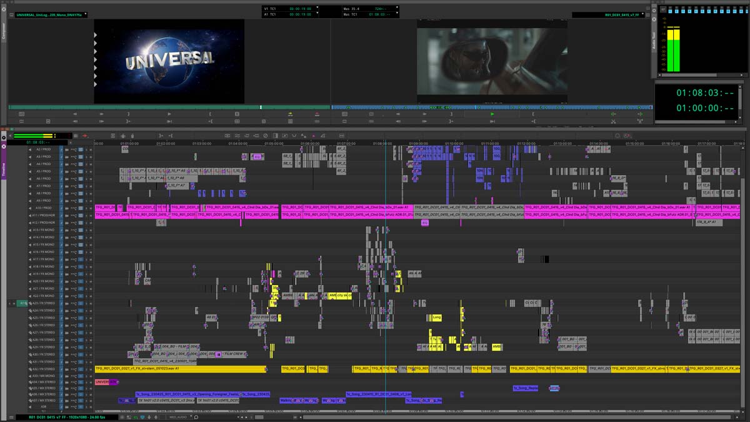Screen dimensions: 750x422
Task: Switch to the Audio Tool side tab
Action: [654, 41]
